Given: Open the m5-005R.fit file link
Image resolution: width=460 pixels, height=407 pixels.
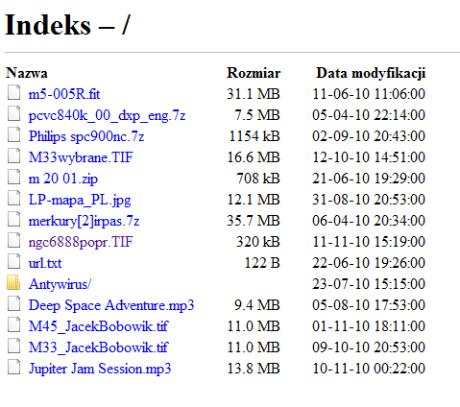Looking at the screenshot, I should [x=64, y=94].
